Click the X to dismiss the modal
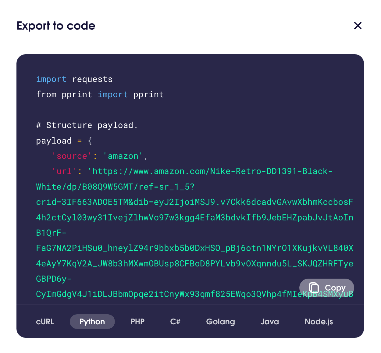 coord(358,26)
